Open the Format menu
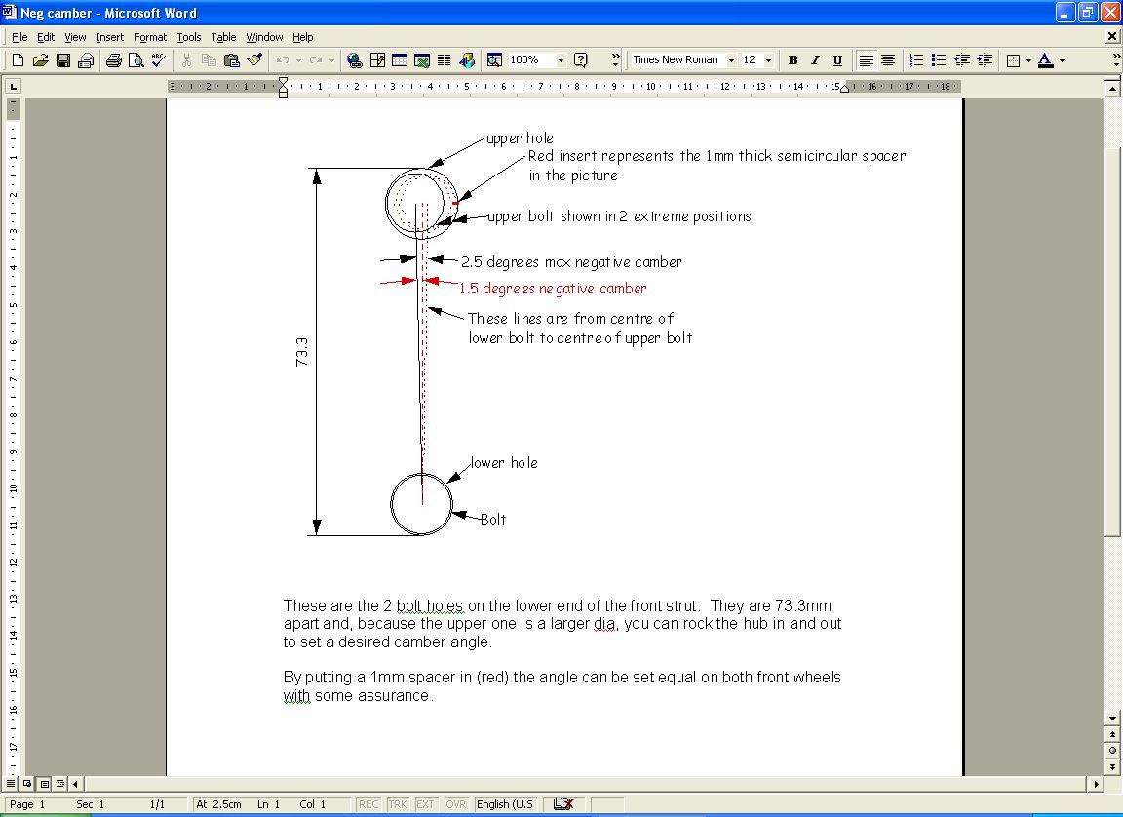 150,37
